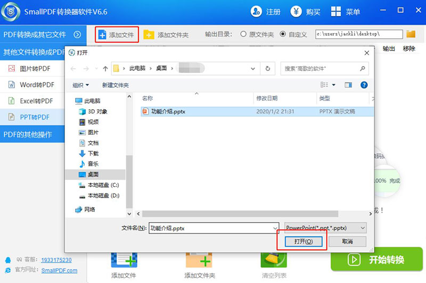
Task: Expand the address bar history dropdown
Action: 253,69
